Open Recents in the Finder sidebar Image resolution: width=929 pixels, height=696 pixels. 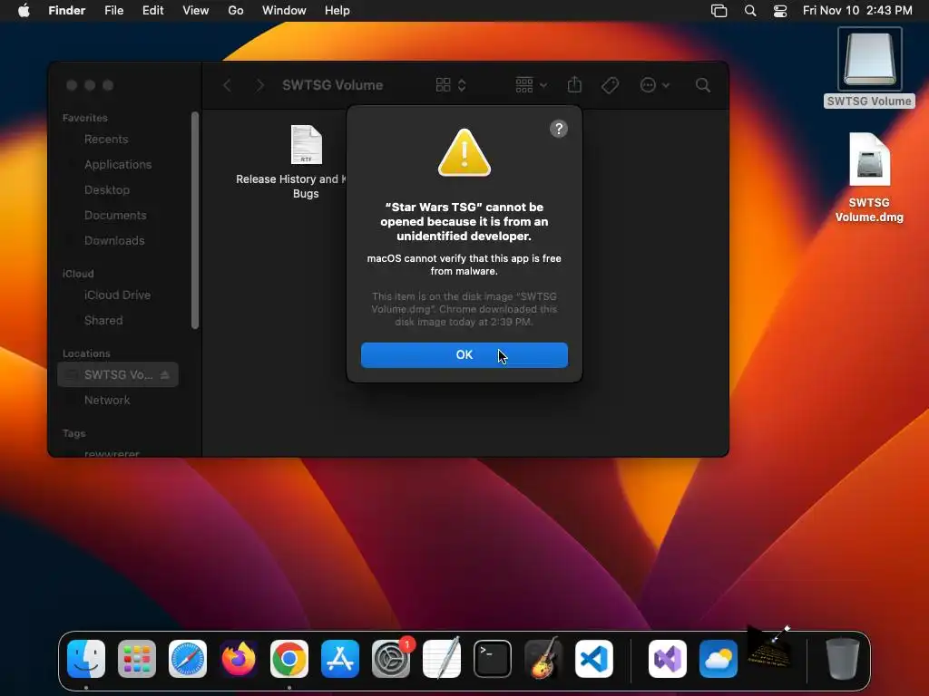coord(106,139)
